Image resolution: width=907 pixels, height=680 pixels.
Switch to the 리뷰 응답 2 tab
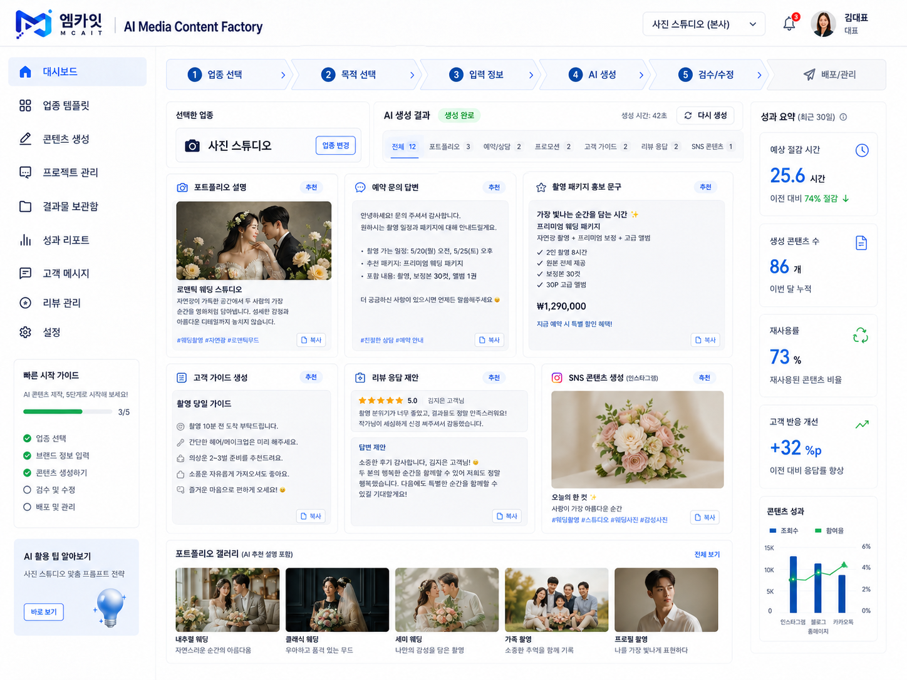[660, 147]
